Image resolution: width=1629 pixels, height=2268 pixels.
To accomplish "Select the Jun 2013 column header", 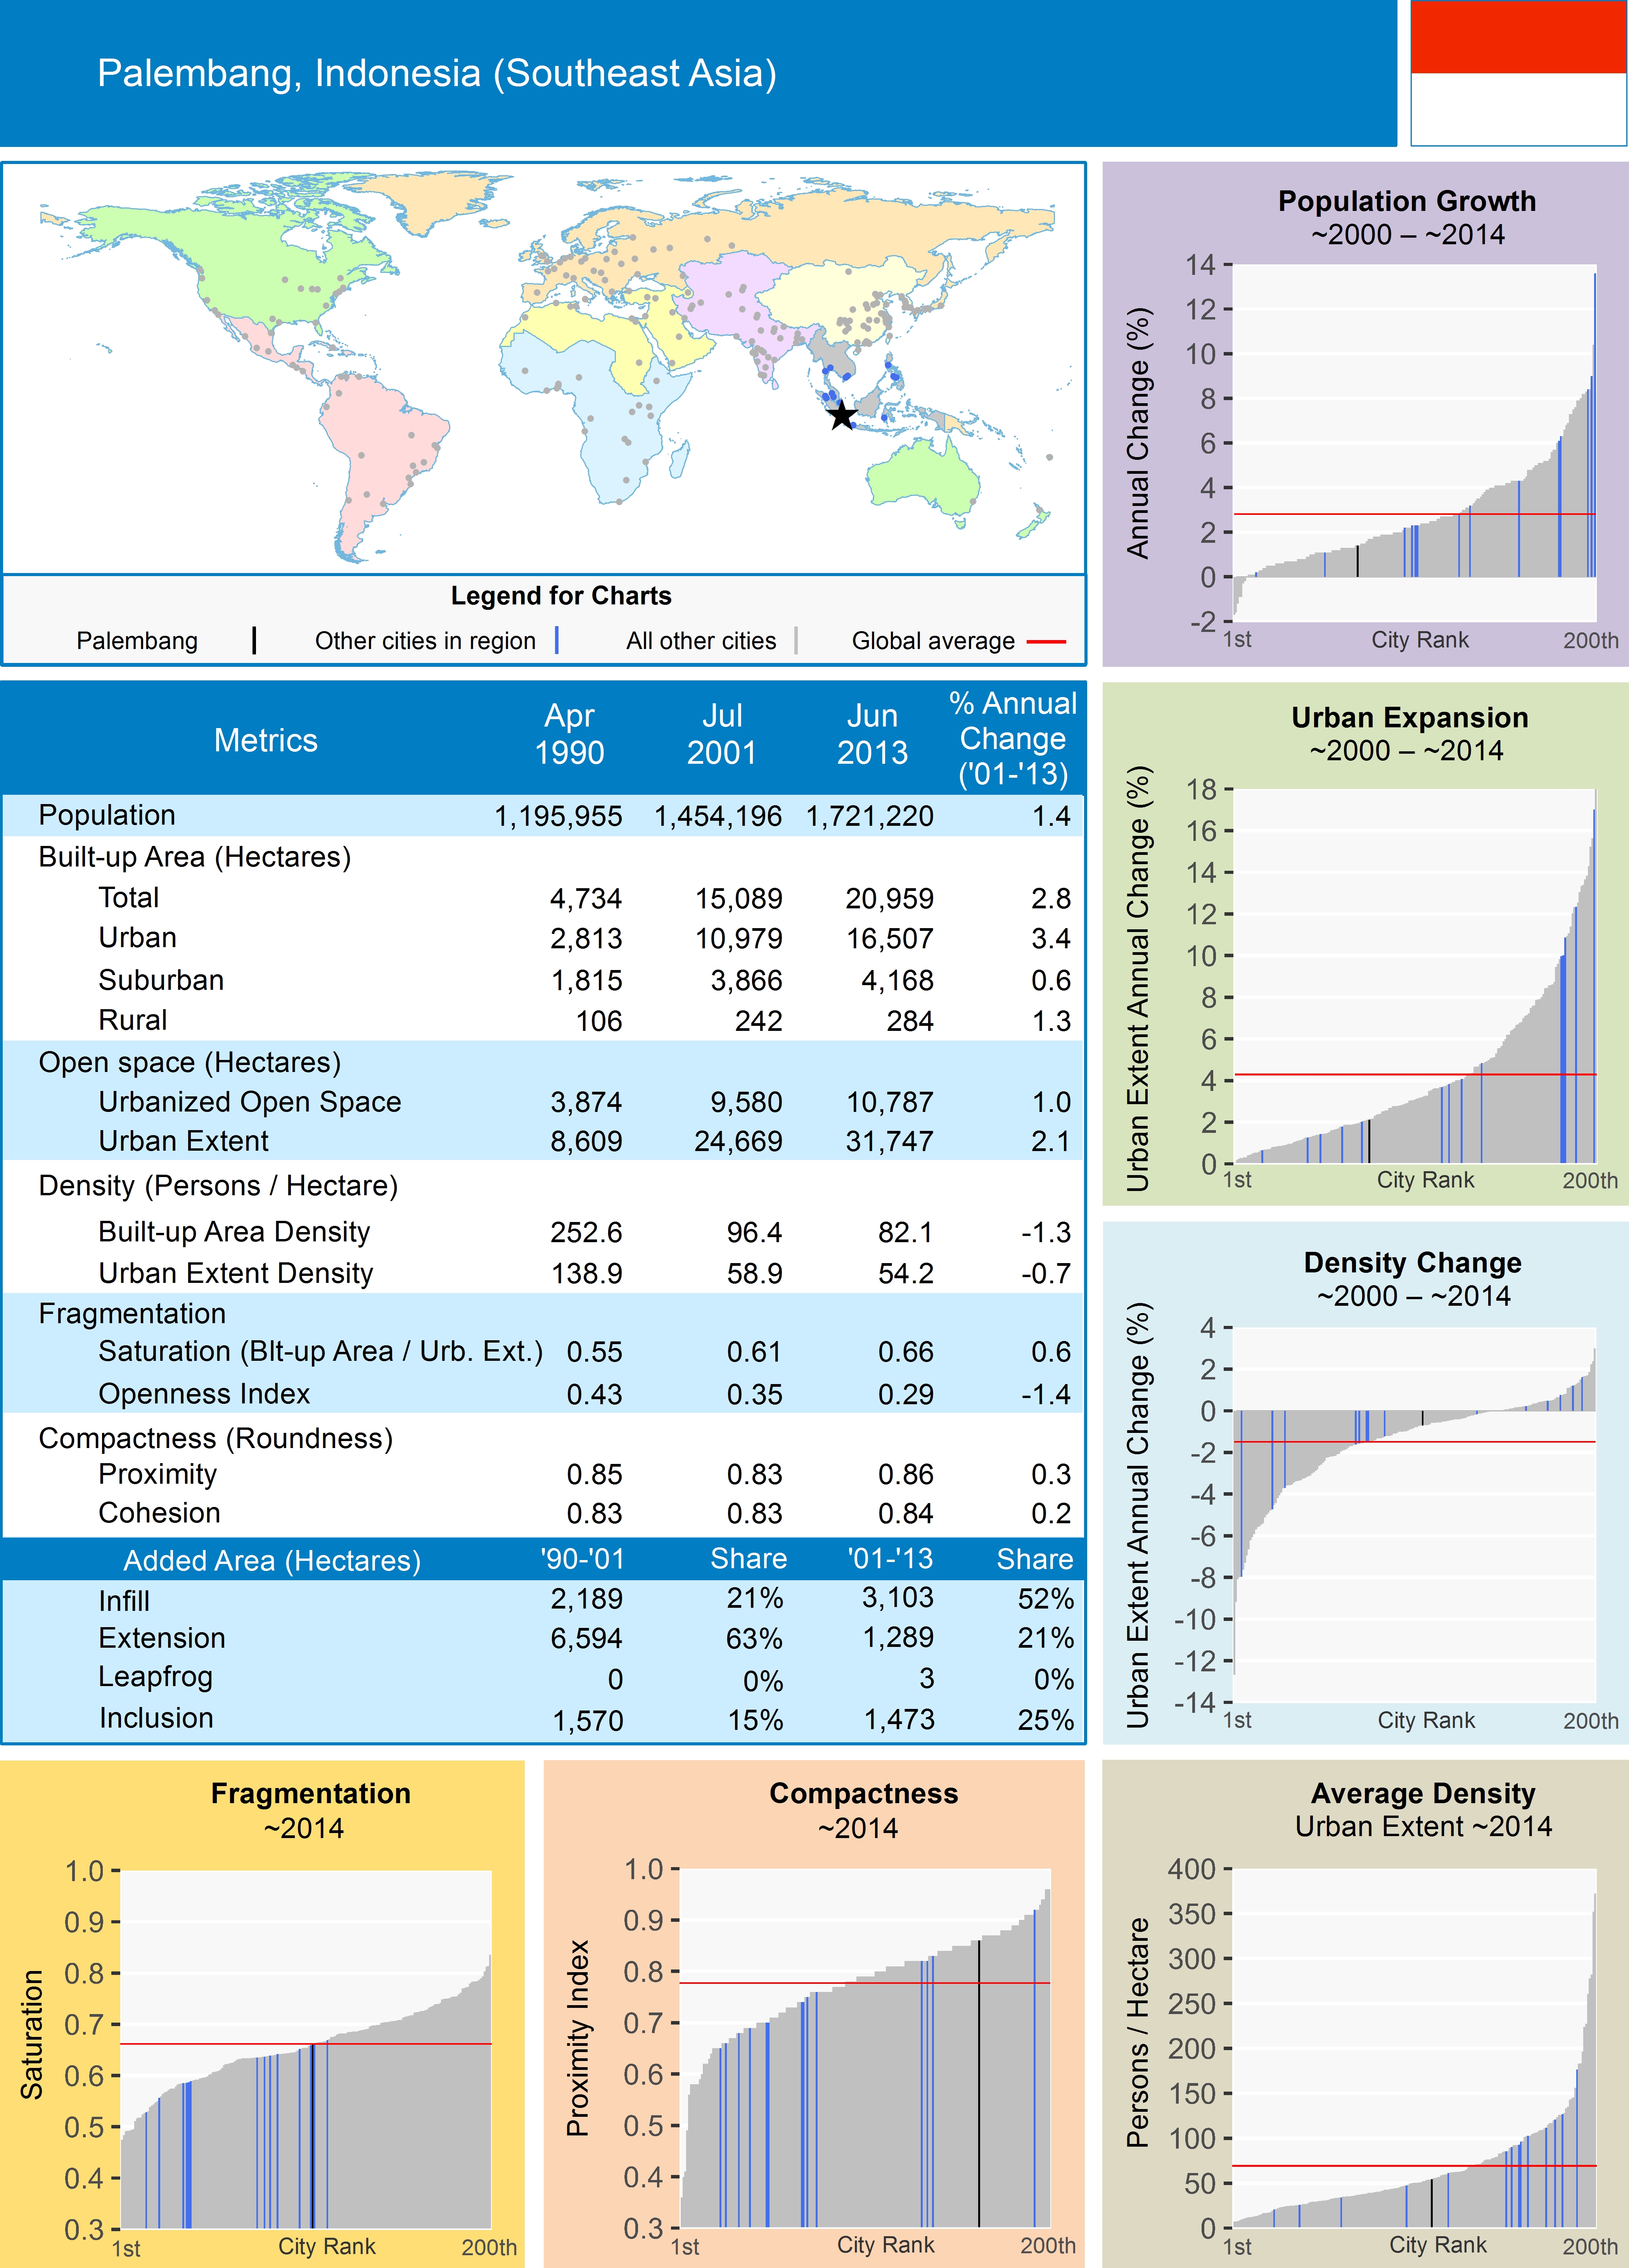I will tap(872, 734).
